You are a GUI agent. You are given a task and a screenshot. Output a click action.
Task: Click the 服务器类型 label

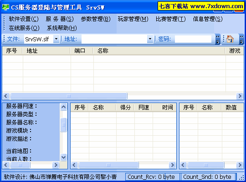pyautogui.click(x=22, y=114)
